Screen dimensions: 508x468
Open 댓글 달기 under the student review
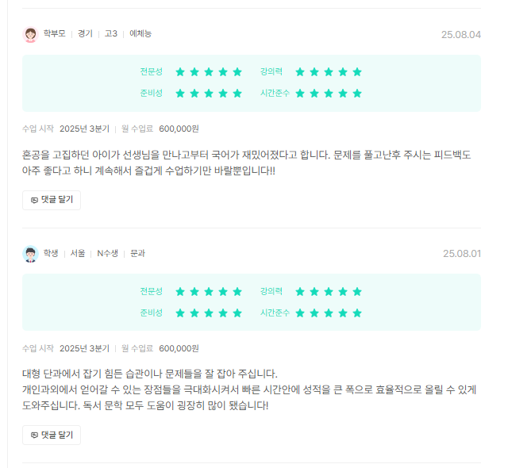click(52, 435)
